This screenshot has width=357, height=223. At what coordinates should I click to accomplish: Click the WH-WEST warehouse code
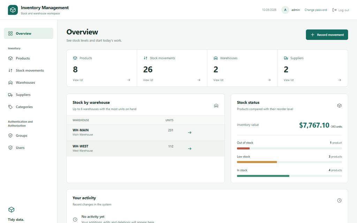tap(81, 146)
